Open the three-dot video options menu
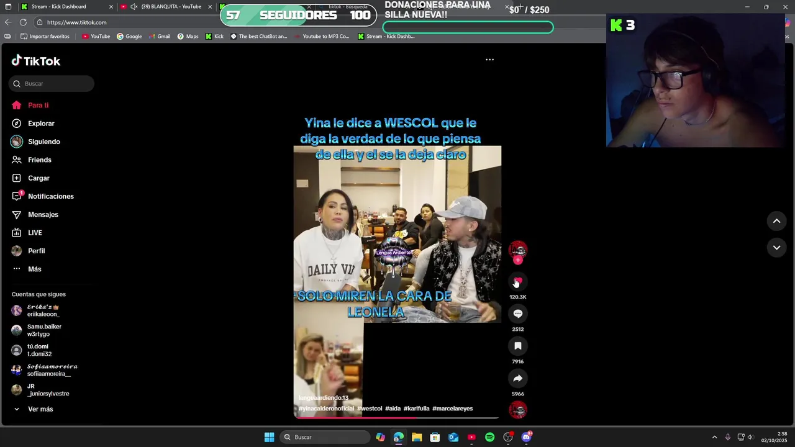The width and height of the screenshot is (795, 447). pyautogui.click(x=489, y=60)
